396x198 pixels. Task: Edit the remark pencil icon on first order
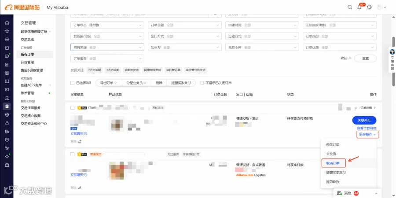coord(80,141)
